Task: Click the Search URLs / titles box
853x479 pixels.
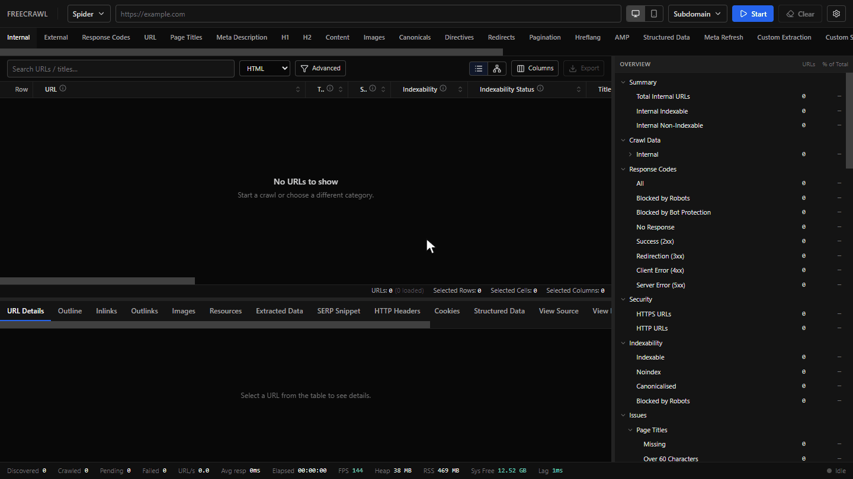Action: 121,69
